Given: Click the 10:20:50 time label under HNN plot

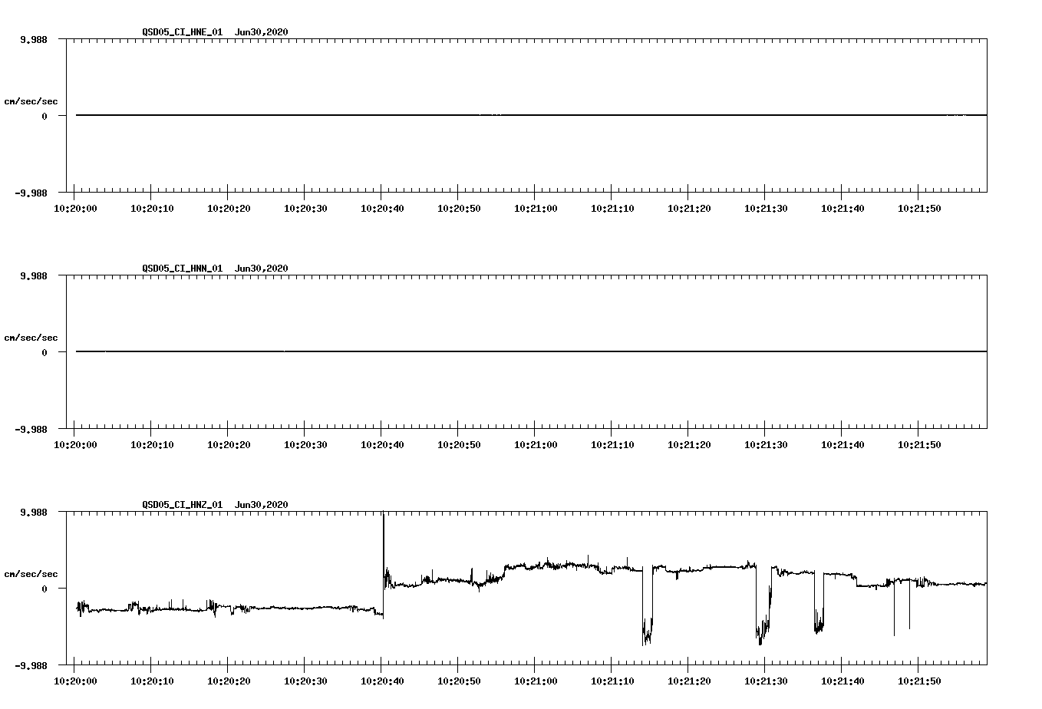Looking at the screenshot, I should coord(459,445).
